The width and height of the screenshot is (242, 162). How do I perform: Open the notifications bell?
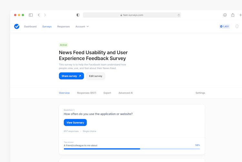pyautogui.click(x=237, y=26)
